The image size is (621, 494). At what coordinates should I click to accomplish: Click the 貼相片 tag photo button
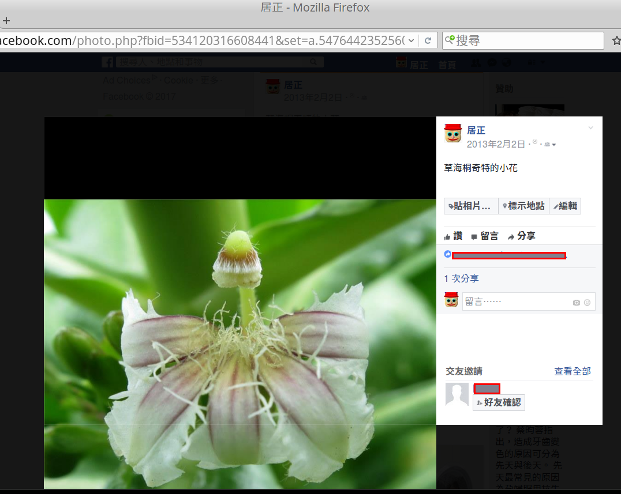470,206
